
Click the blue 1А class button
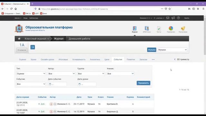click(x=33, y=47)
